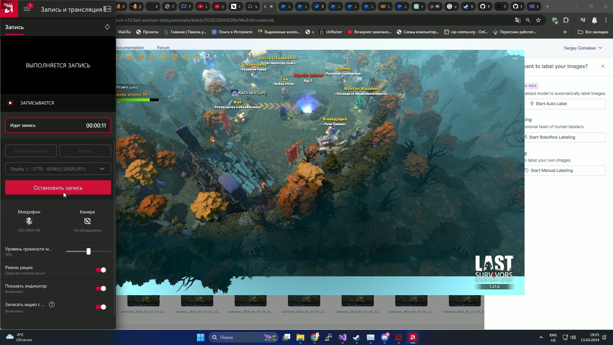Open the Chrome three-dot menu

606,20
